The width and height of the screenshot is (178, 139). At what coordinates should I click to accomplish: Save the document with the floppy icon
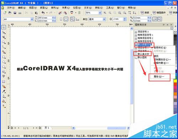[15, 13]
